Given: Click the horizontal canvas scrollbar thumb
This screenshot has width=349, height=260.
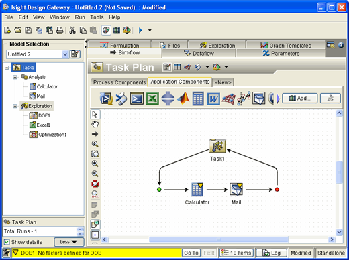Looking at the screenshot, I should (219, 239).
